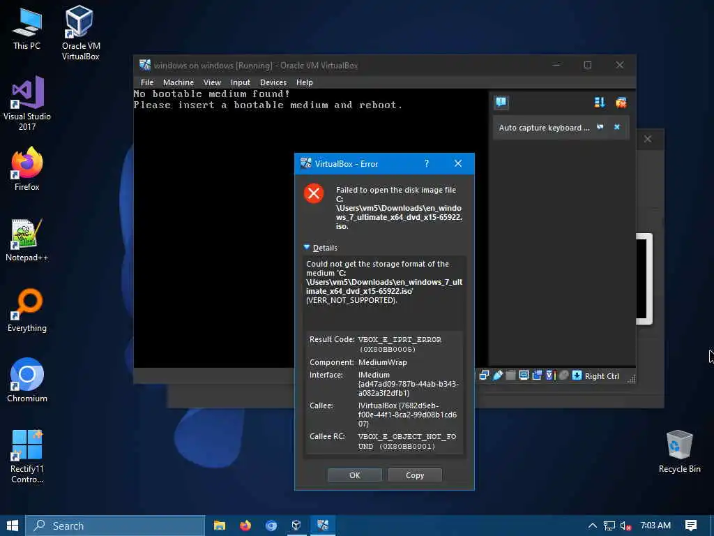The image size is (714, 536).
Task: Close the VirtualBox - Error dialog
Action: [458, 163]
